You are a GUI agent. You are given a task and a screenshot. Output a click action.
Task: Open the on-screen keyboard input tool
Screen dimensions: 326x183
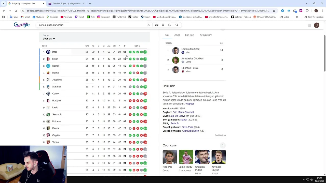pos(156,25)
